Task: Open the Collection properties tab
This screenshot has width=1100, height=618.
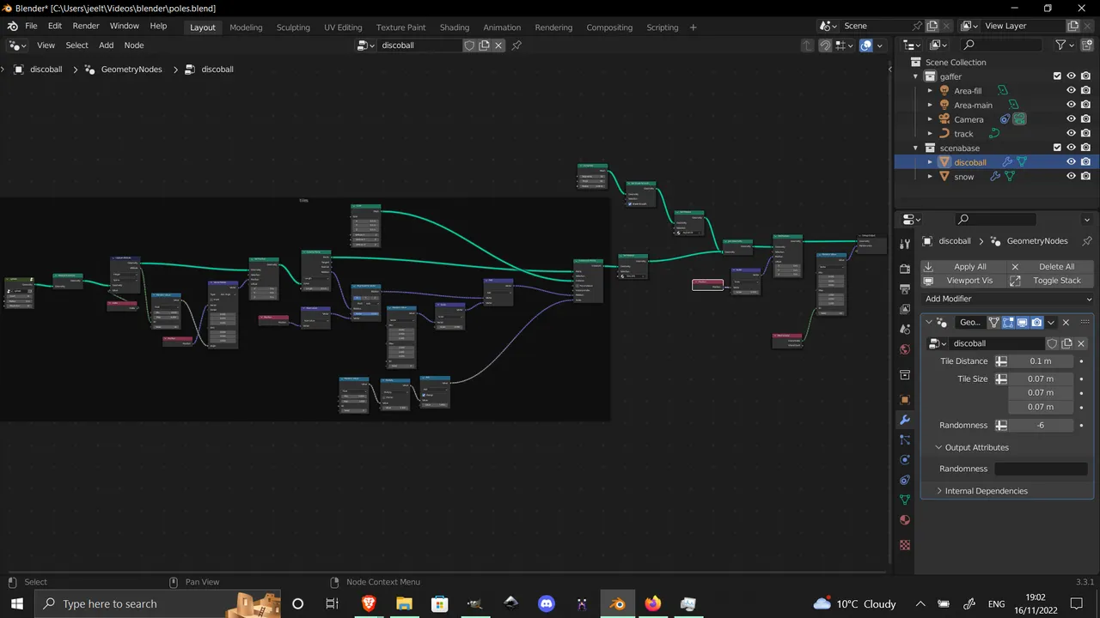Action: pyautogui.click(x=904, y=375)
